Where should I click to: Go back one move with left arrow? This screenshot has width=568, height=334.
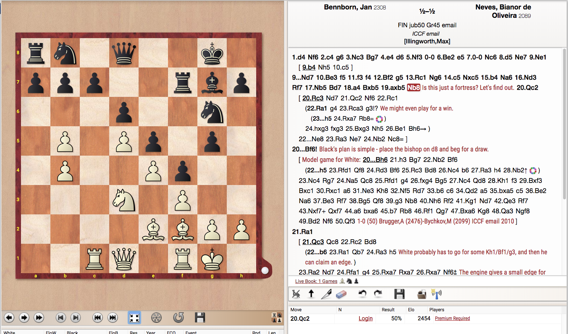[x=9, y=318]
